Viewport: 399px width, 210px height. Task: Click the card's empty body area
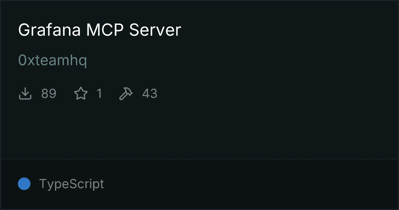click(x=254, y=102)
